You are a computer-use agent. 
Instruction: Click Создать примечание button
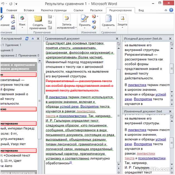point(38,22)
